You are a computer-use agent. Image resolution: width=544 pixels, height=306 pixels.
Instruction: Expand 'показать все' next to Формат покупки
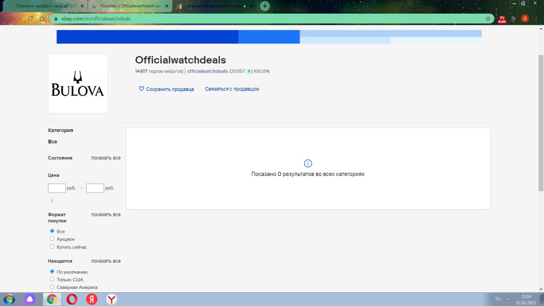pos(106,215)
